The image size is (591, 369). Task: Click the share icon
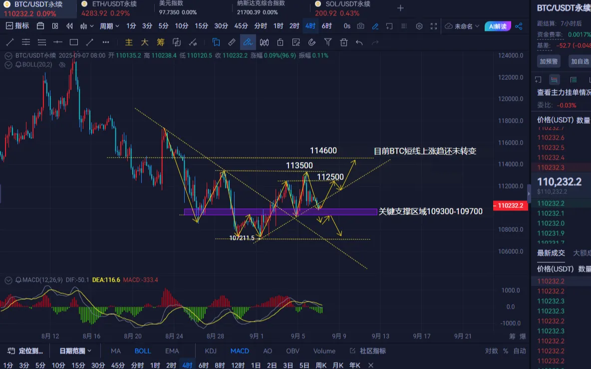click(x=519, y=26)
